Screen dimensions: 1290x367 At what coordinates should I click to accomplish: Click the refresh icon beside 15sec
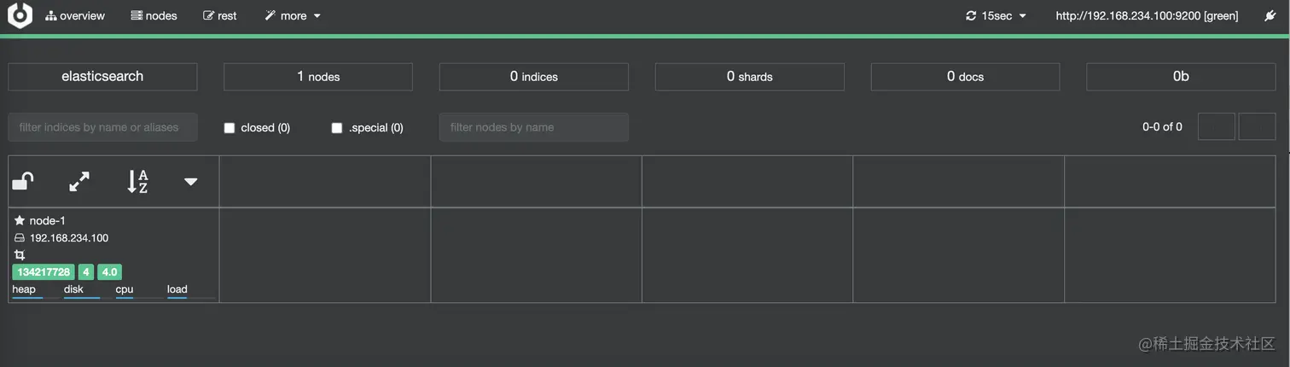(x=971, y=15)
